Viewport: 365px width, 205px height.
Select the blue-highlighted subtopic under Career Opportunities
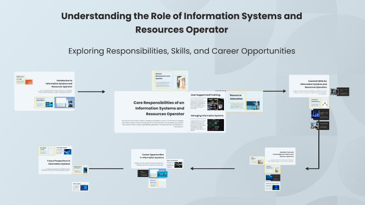click(x=158, y=173)
